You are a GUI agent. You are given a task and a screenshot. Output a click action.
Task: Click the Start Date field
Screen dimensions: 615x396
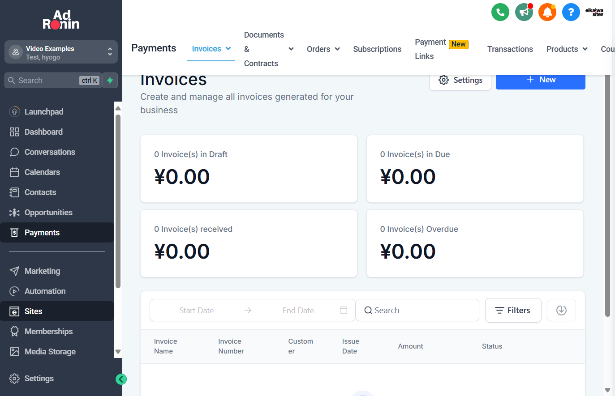197,311
